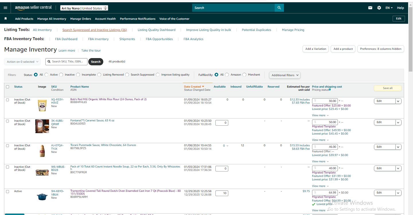Image resolution: width=413 pixels, height=215 pixels.
Task: Select the Listing Removed filter
Action: coord(99,75)
